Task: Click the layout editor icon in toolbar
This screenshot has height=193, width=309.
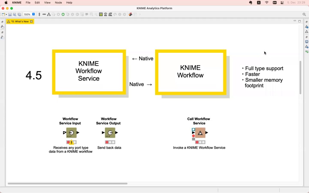Action: pyautogui.click(x=135, y=14)
